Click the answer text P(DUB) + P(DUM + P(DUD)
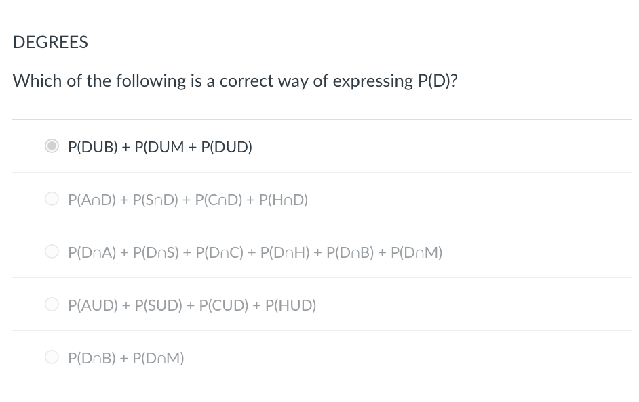Image resolution: width=639 pixels, height=402 pixels. point(160,147)
